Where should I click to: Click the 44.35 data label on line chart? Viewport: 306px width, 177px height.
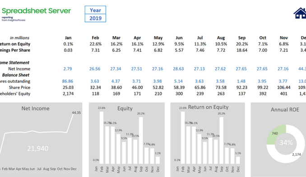[76, 112]
